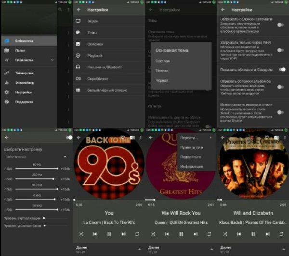Image resolution: width=289 pixels, height=256 pixels.
Task: Toggle repeat on Will and Elizabeth player
Action: [x=281, y=234]
